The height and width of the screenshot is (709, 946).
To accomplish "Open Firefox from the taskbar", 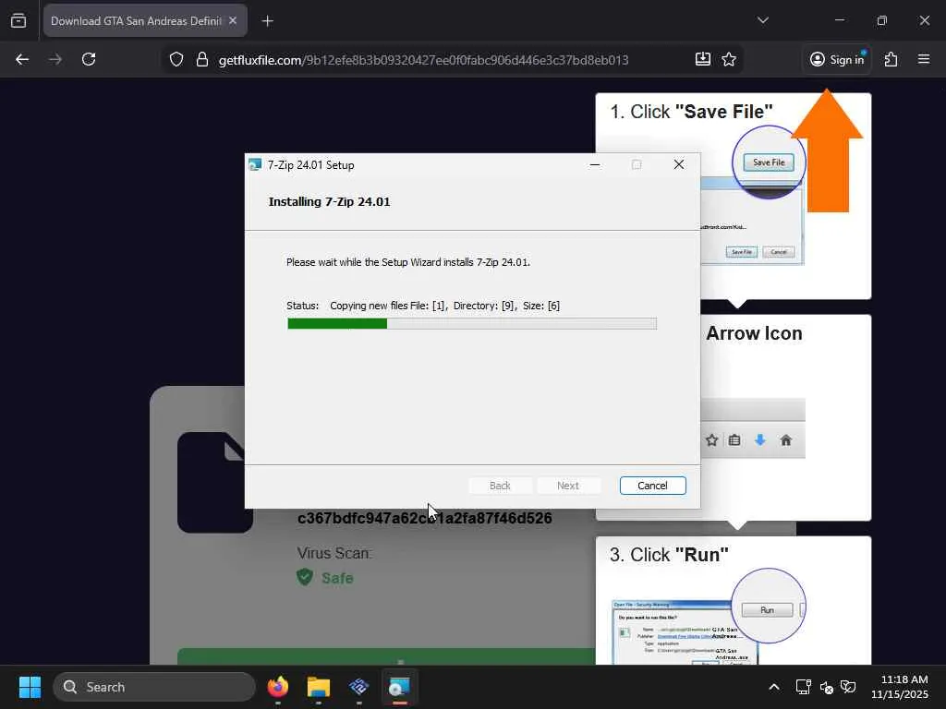I will click(277, 687).
